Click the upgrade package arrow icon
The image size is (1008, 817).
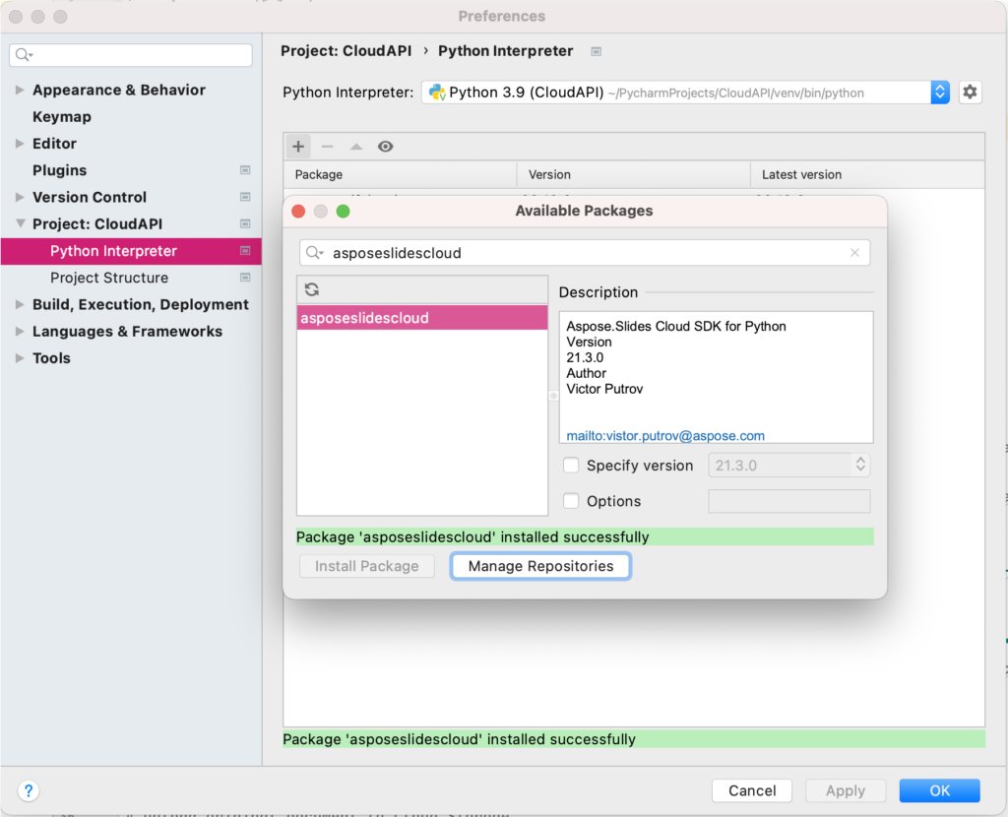click(356, 147)
